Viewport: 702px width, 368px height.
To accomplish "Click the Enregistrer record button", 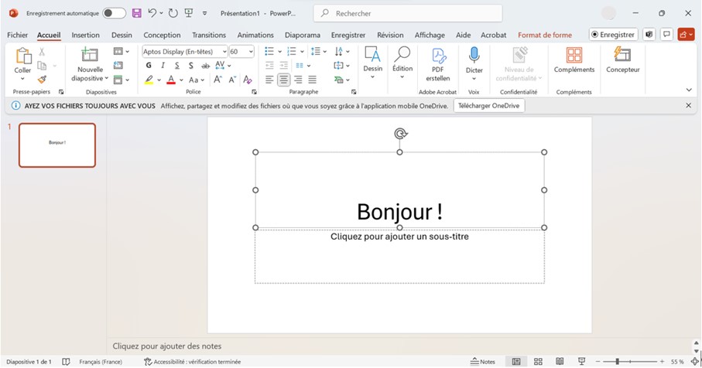I will pyautogui.click(x=613, y=35).
